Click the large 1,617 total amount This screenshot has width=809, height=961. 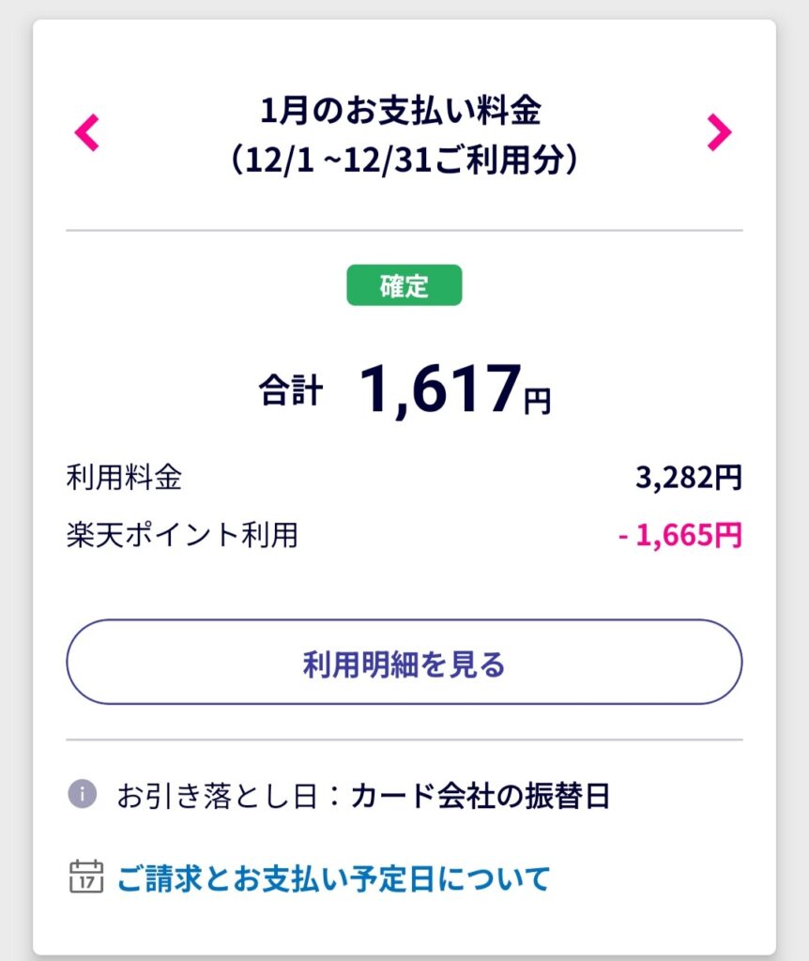pos(439,388)
